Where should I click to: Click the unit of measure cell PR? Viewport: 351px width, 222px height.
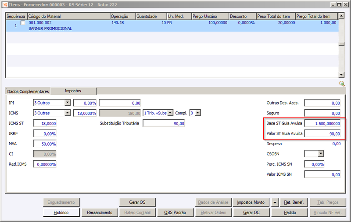pyautogui.click(x=169, y=23)
